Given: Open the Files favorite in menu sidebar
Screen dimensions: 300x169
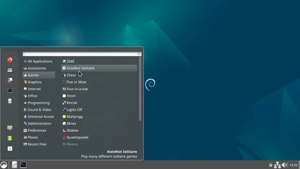Looking at the screenshot, I should 10,101.
